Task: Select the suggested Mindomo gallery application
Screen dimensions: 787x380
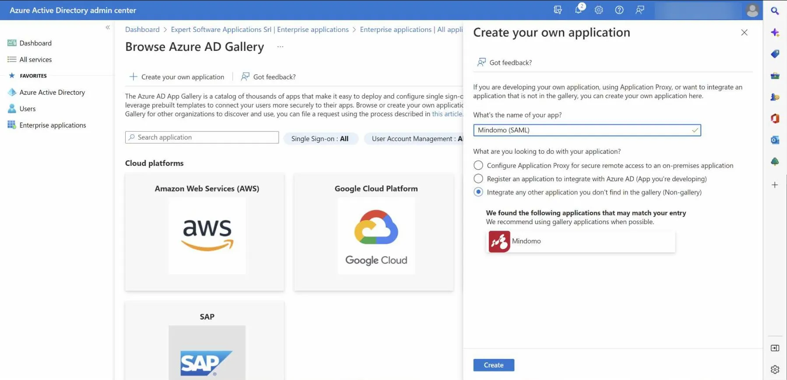Action: (x=580, y=241)
